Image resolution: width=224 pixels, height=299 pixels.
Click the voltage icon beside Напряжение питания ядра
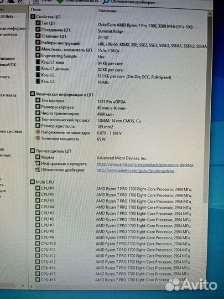pos(38,132)
